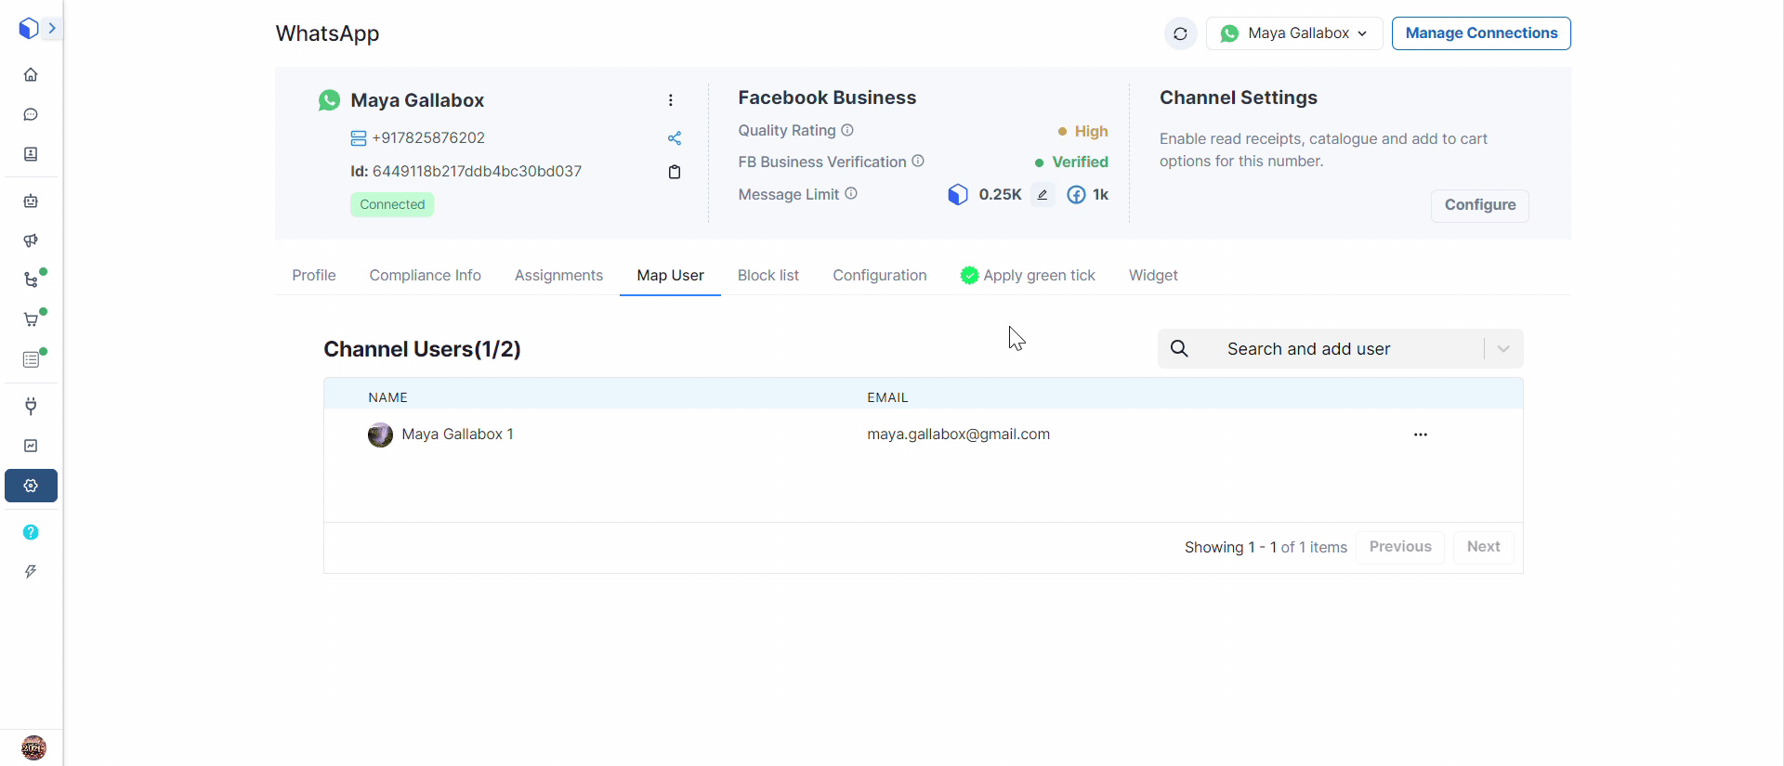Switch to the Compliance Info tab
This screenshot has width=1784, height=766.
(x=425, y=276)
